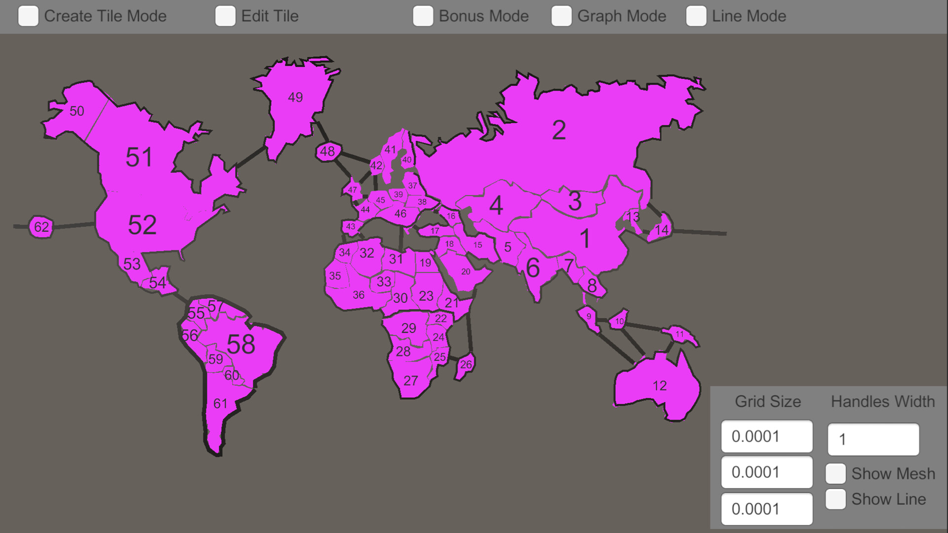
Task: Toggle Graph Mode on
Action: pos(561,16)
